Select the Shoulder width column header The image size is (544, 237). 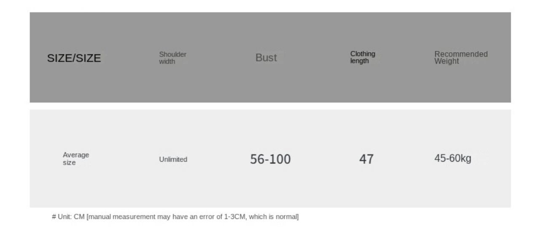(x=172, y=58)
